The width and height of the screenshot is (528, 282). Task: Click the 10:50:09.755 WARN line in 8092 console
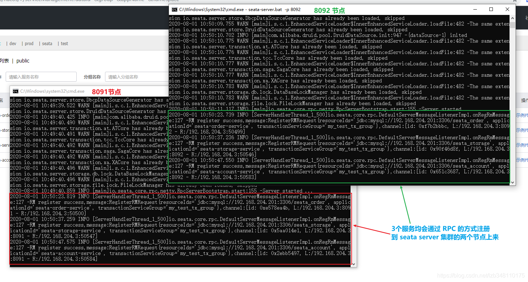[x=339, y=24]
